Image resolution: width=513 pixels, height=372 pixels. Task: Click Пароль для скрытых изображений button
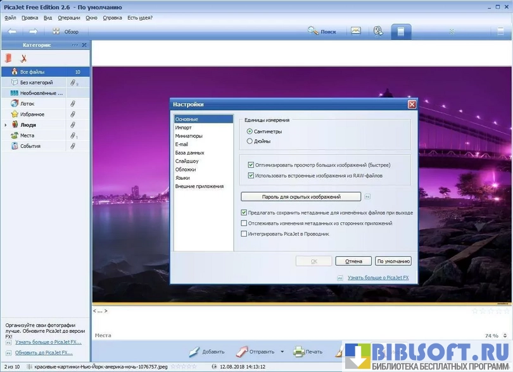(301, 197)
